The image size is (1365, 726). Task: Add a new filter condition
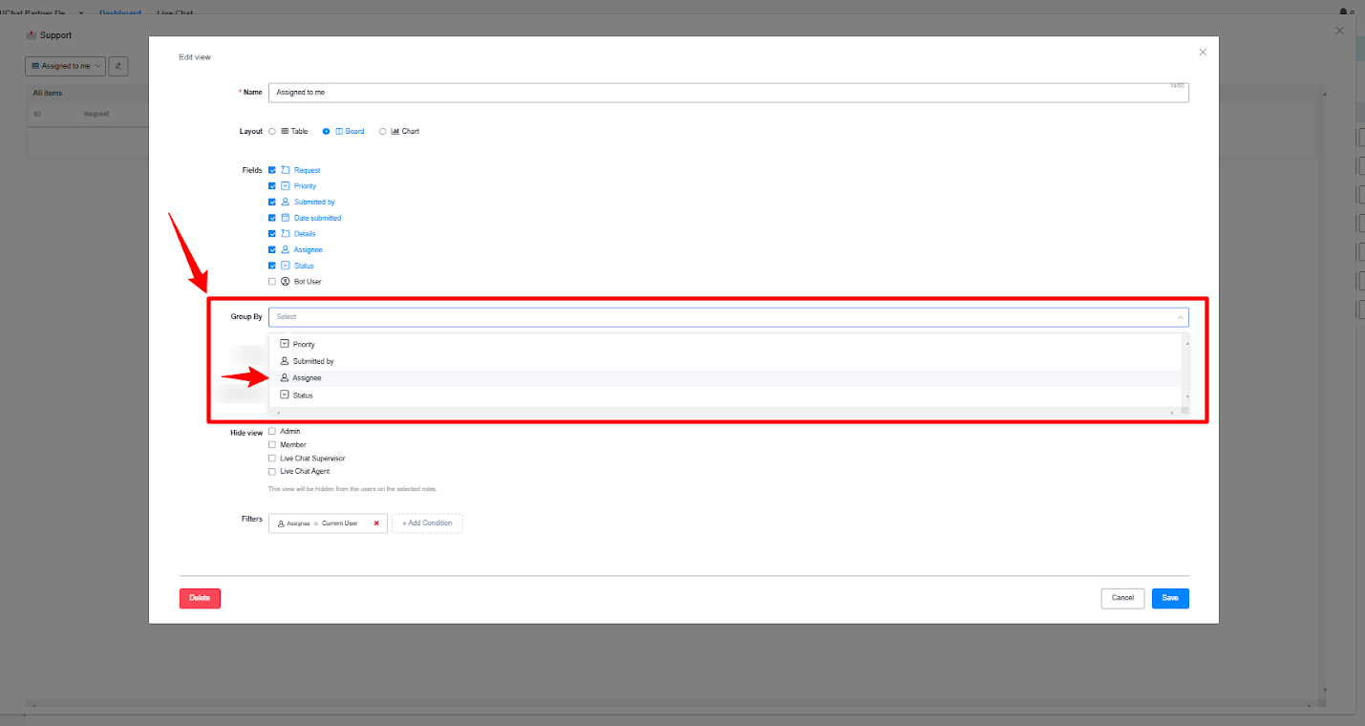pos(427,523)
